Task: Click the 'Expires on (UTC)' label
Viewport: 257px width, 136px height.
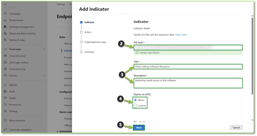Action: point(142,95)
